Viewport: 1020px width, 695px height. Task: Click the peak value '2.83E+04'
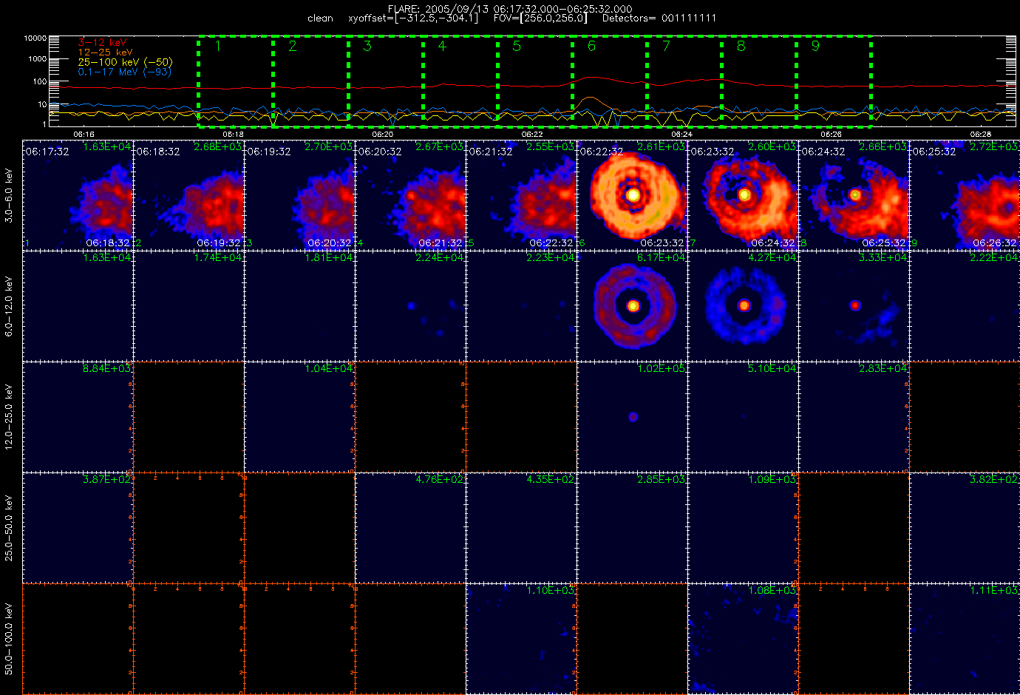point(883,369)
